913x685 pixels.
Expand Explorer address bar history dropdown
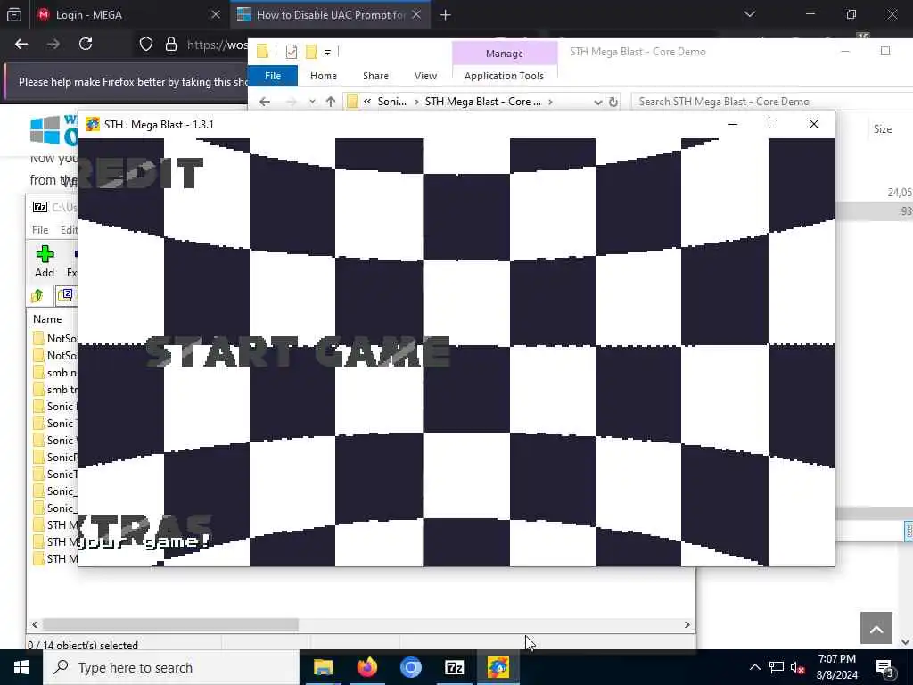tap(597, 102)
